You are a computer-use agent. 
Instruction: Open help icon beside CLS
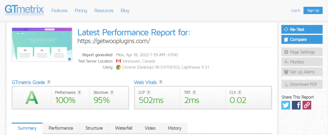click(240, 92)
